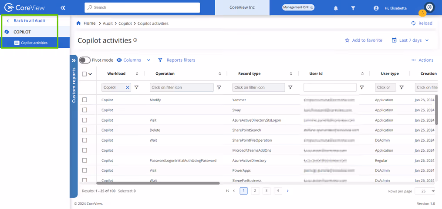Click Back to all Audit
442x209 pixels.
pyautogui.click(x=29, y=20)
